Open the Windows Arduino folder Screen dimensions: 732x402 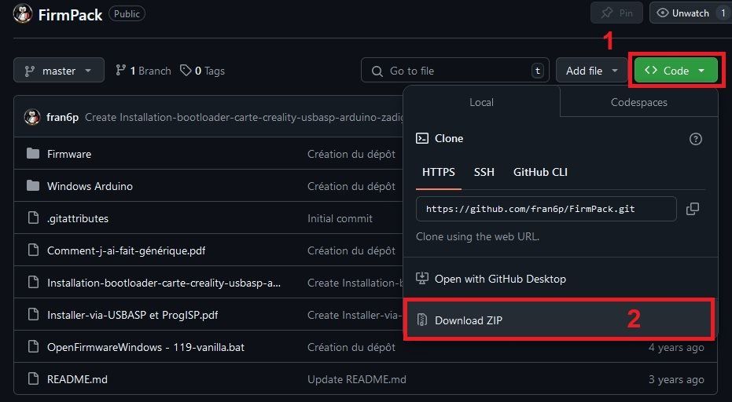click(90, 186)
